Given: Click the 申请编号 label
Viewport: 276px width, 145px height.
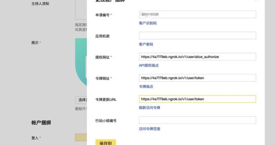Looking at the screenshot, I should (x=102, y=15).
